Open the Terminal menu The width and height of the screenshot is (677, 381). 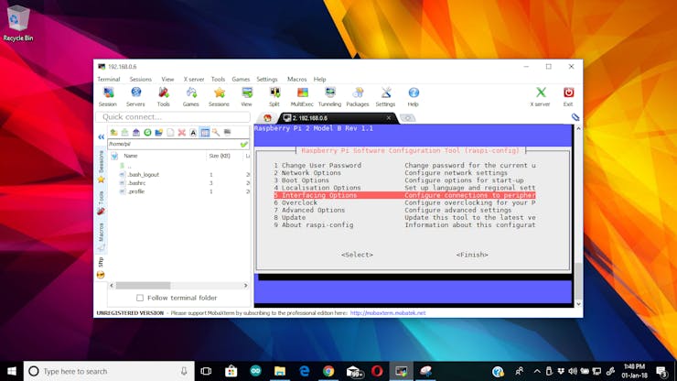[x=108, y=79]
